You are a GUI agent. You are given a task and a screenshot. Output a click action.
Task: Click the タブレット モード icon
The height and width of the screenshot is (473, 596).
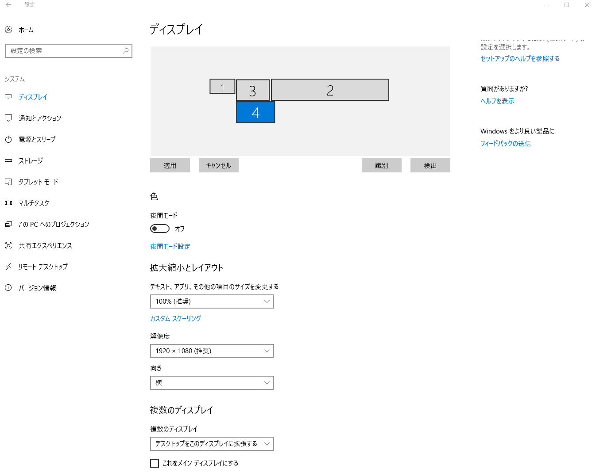(8, 182)
